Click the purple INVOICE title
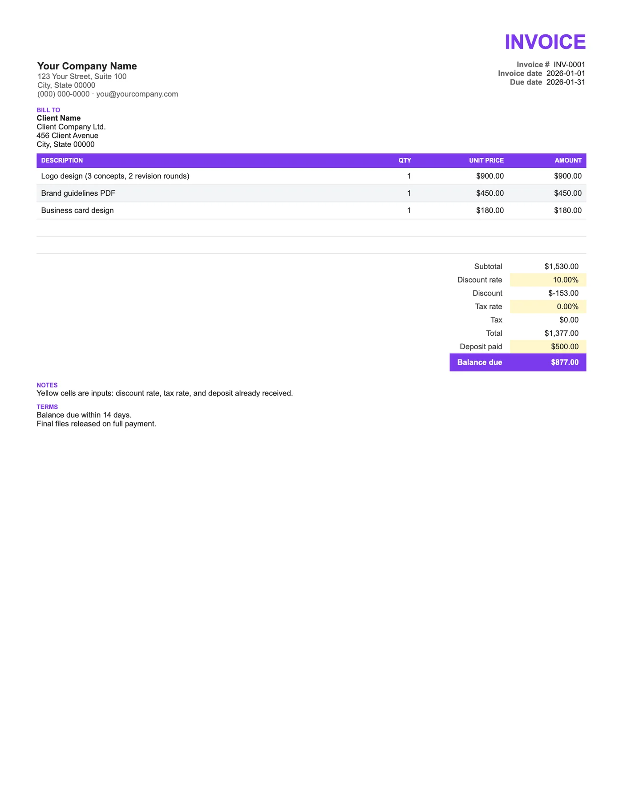Image resolution: width=623 pixels, height=806 pixels. coord(545,42)
